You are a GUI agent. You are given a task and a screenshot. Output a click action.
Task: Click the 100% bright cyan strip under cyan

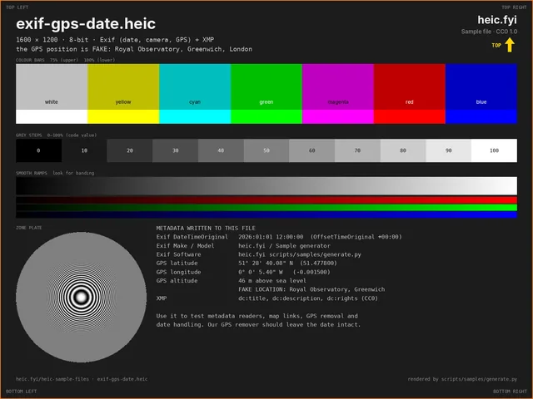coord(195,116)
